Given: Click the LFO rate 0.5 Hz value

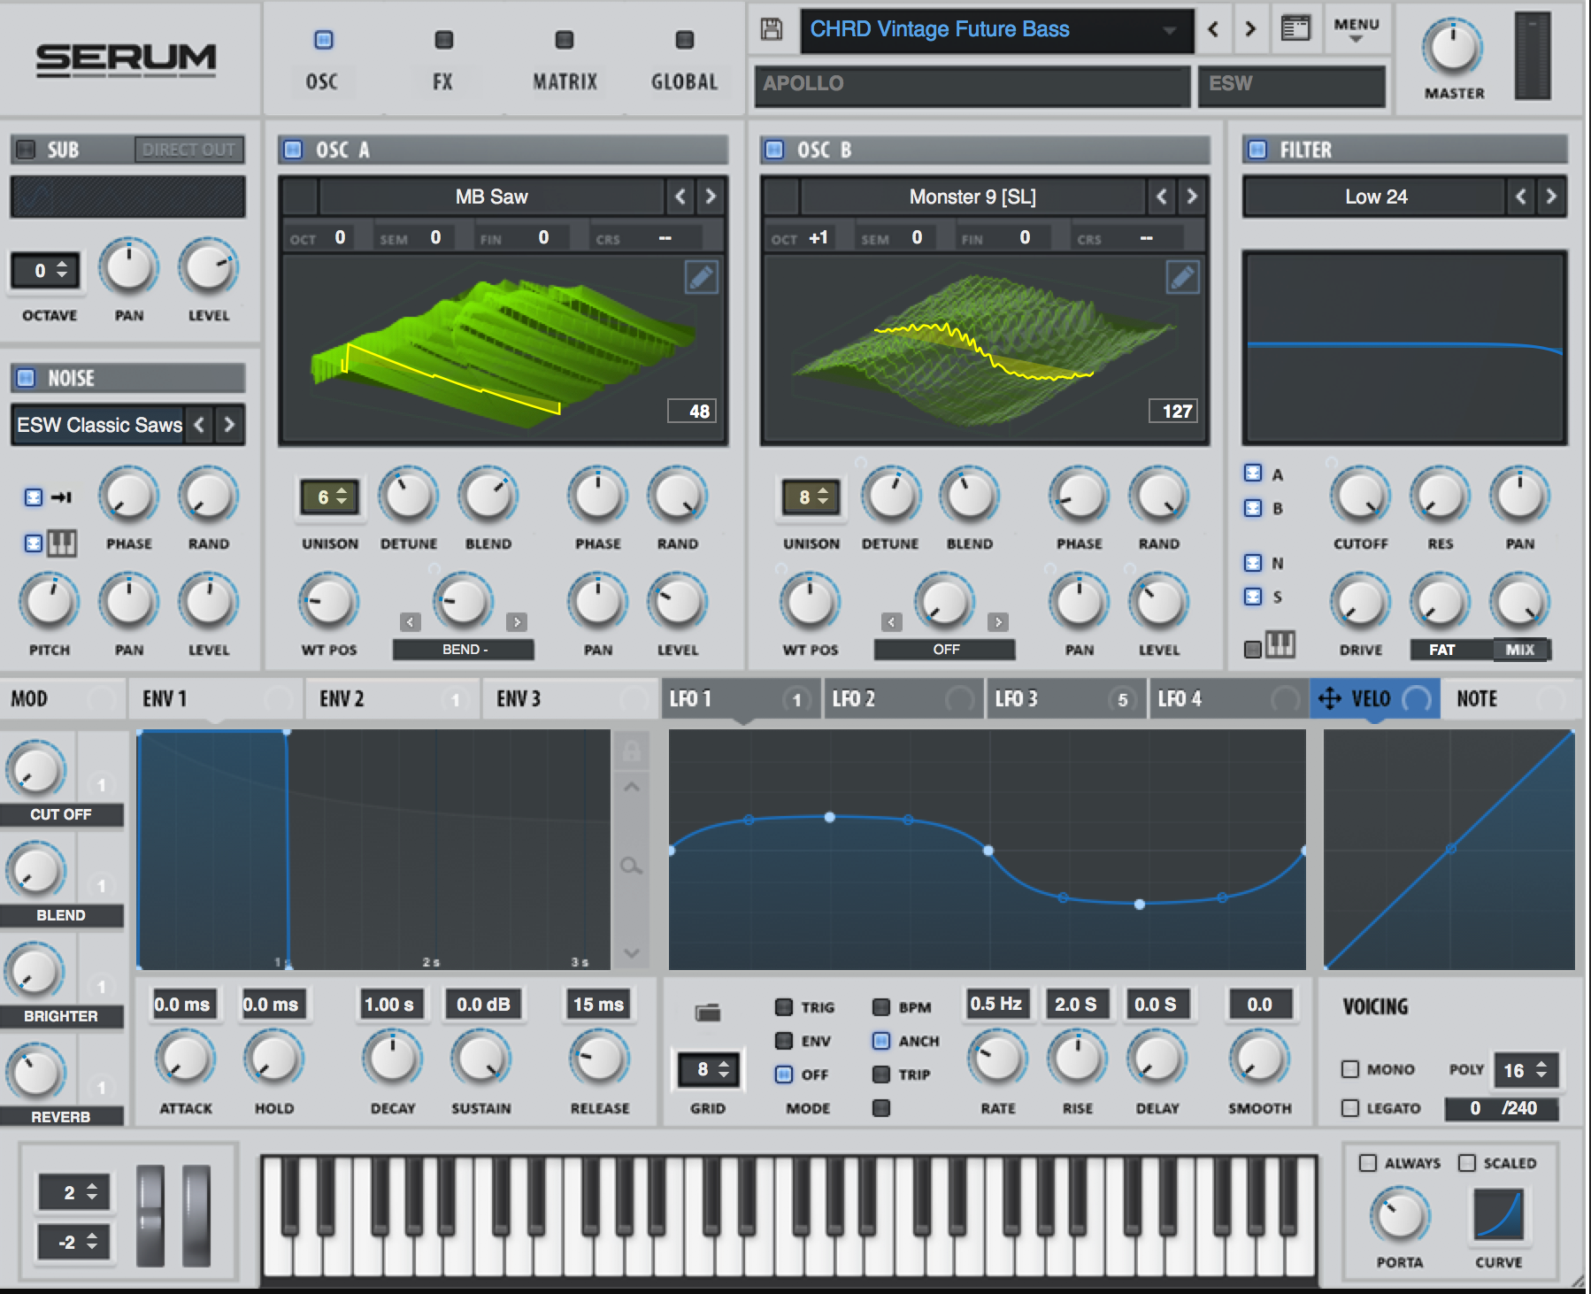Looking at the screenshot, I should [x=996, y=1004].
